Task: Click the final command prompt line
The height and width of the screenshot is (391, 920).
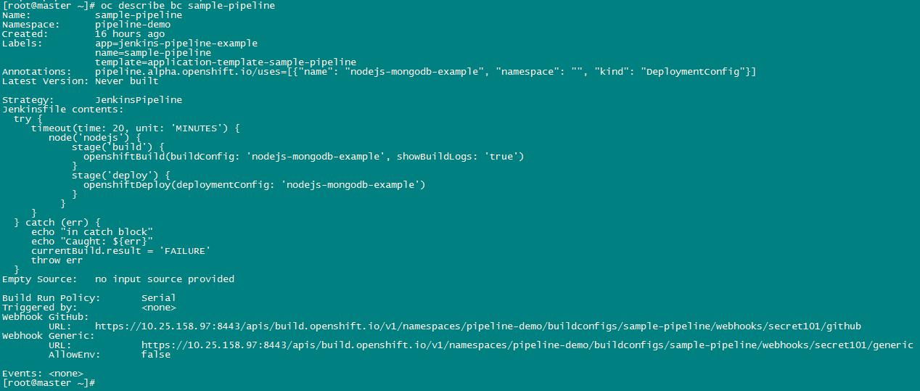Action: 48,382
